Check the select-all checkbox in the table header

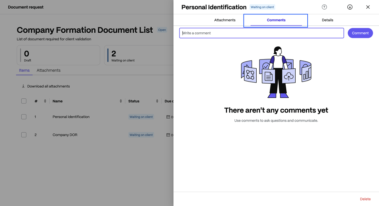(24, 101)
